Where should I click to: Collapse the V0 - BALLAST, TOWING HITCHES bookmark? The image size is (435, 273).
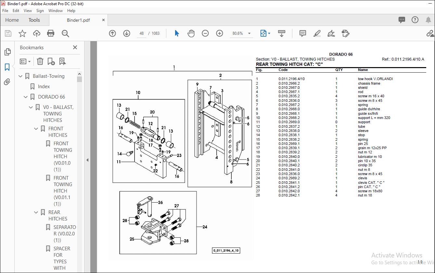point(31,107)
